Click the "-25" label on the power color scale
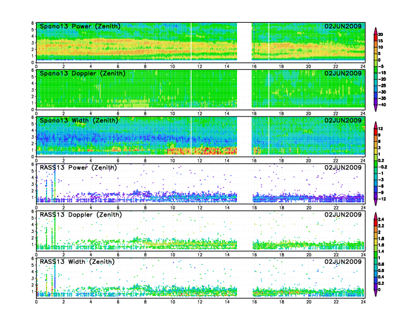The image size is (419, 324). click(382, 86)
